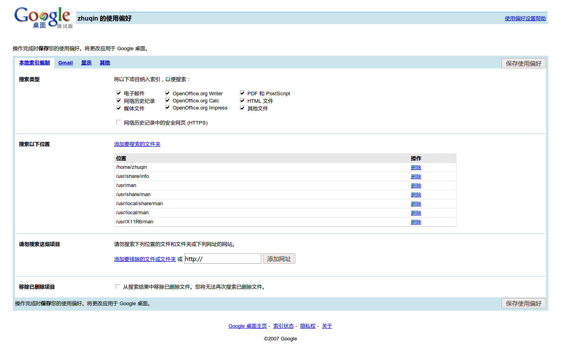Screen dimensions: 561x357
Task: Click zhuqin 的使用偏好 page title
Action: pos(105,19)
